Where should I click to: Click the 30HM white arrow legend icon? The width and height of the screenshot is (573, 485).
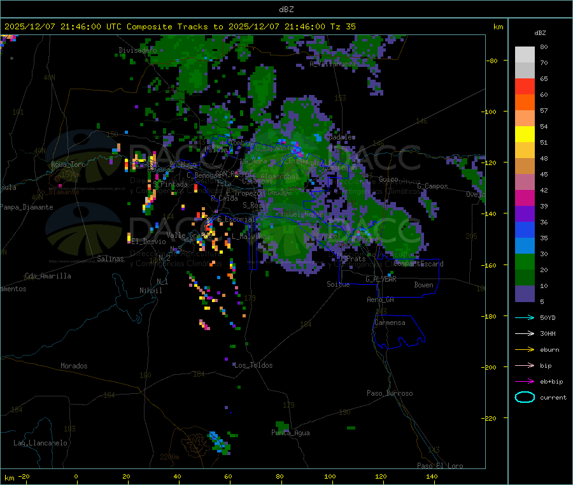pos(525,333)
